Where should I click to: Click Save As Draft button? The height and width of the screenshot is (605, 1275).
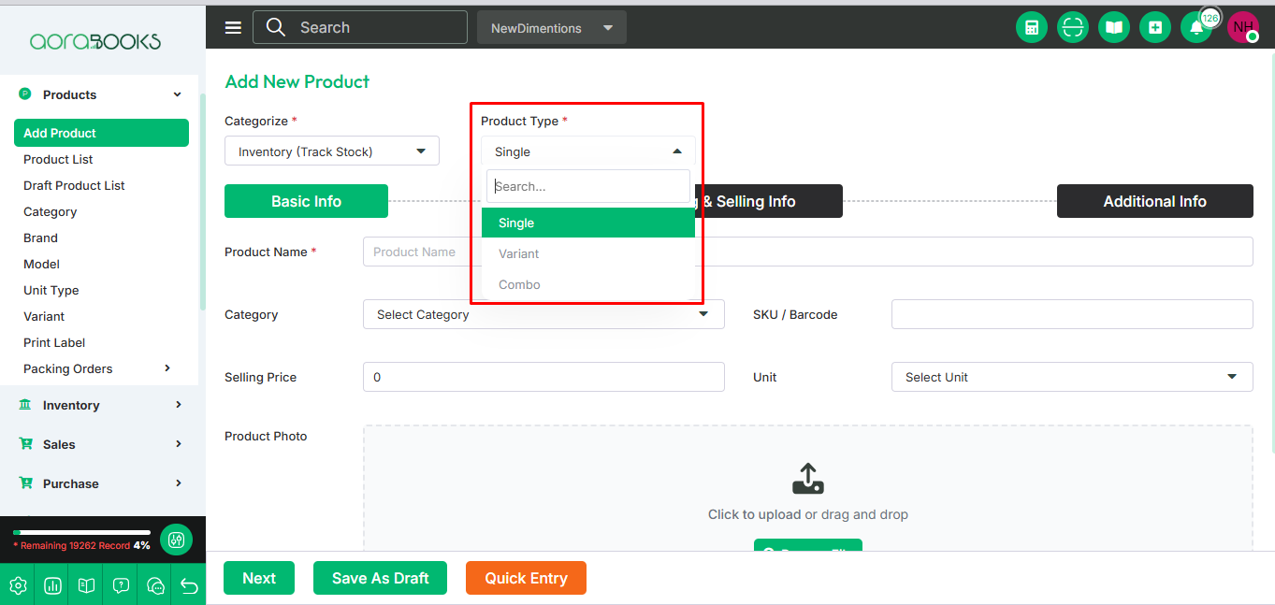380,578
